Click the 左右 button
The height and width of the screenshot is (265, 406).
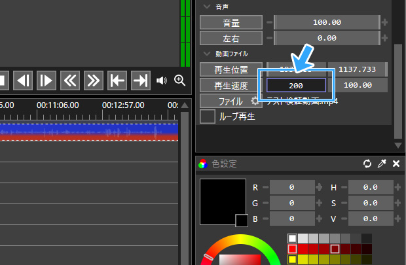coord(231,39)
